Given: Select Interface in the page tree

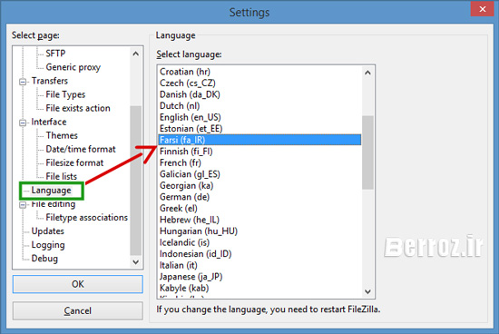Looking at the screenshot, I should [49, 122].
